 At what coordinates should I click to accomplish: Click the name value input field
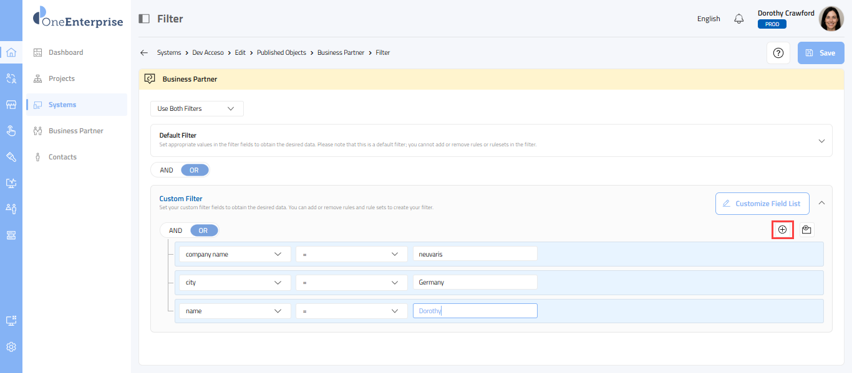(475, 311)
